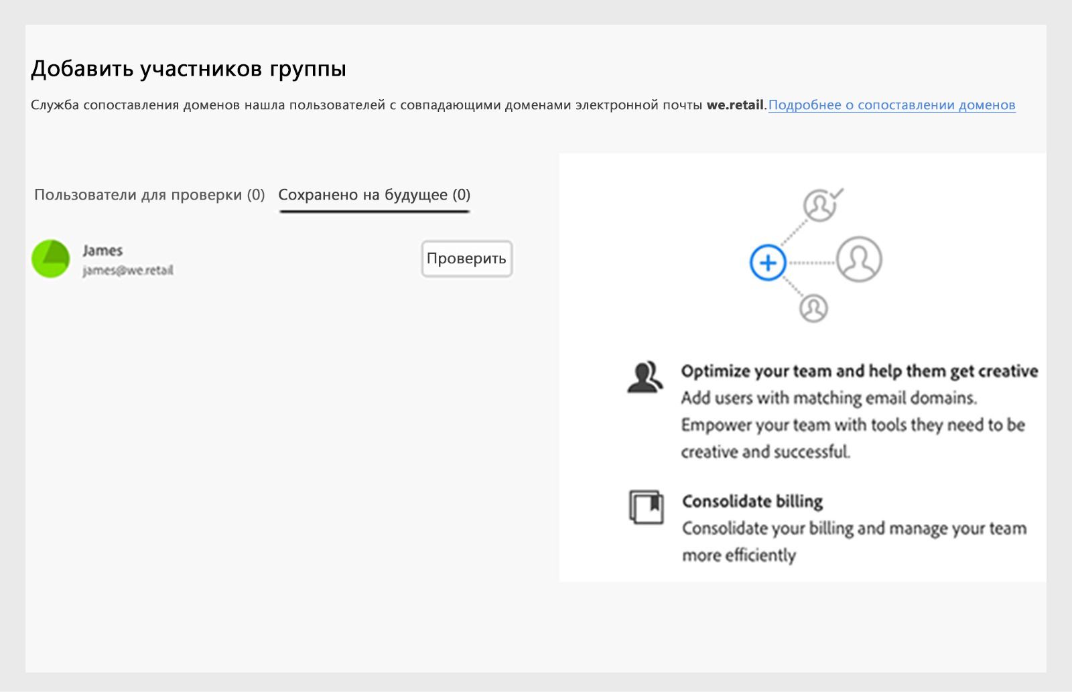Click the Optimize your team heading
This screenshot has width=1072, height=692.
pyautogui.click(x=859, y=371)
